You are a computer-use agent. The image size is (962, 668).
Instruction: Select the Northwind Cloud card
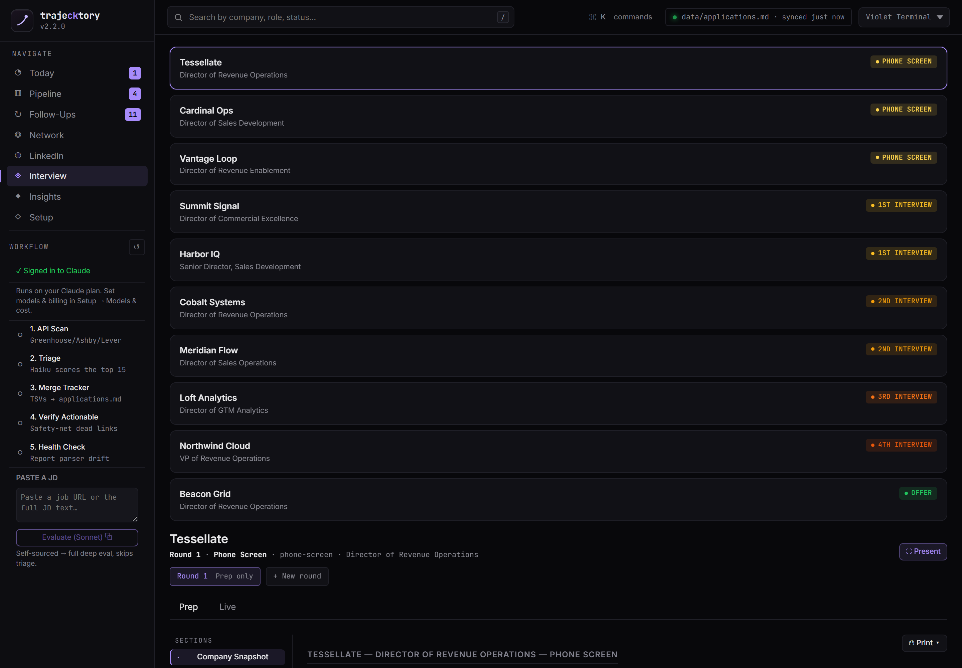point(558,452)
